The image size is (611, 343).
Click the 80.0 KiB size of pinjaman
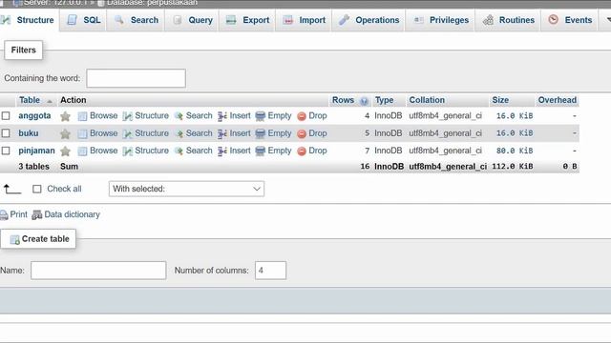click(515, 151)
